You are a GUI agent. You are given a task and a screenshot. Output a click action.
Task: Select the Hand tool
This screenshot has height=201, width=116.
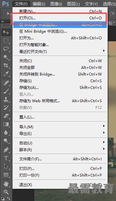pyautogui.click(x=6, y=184)
